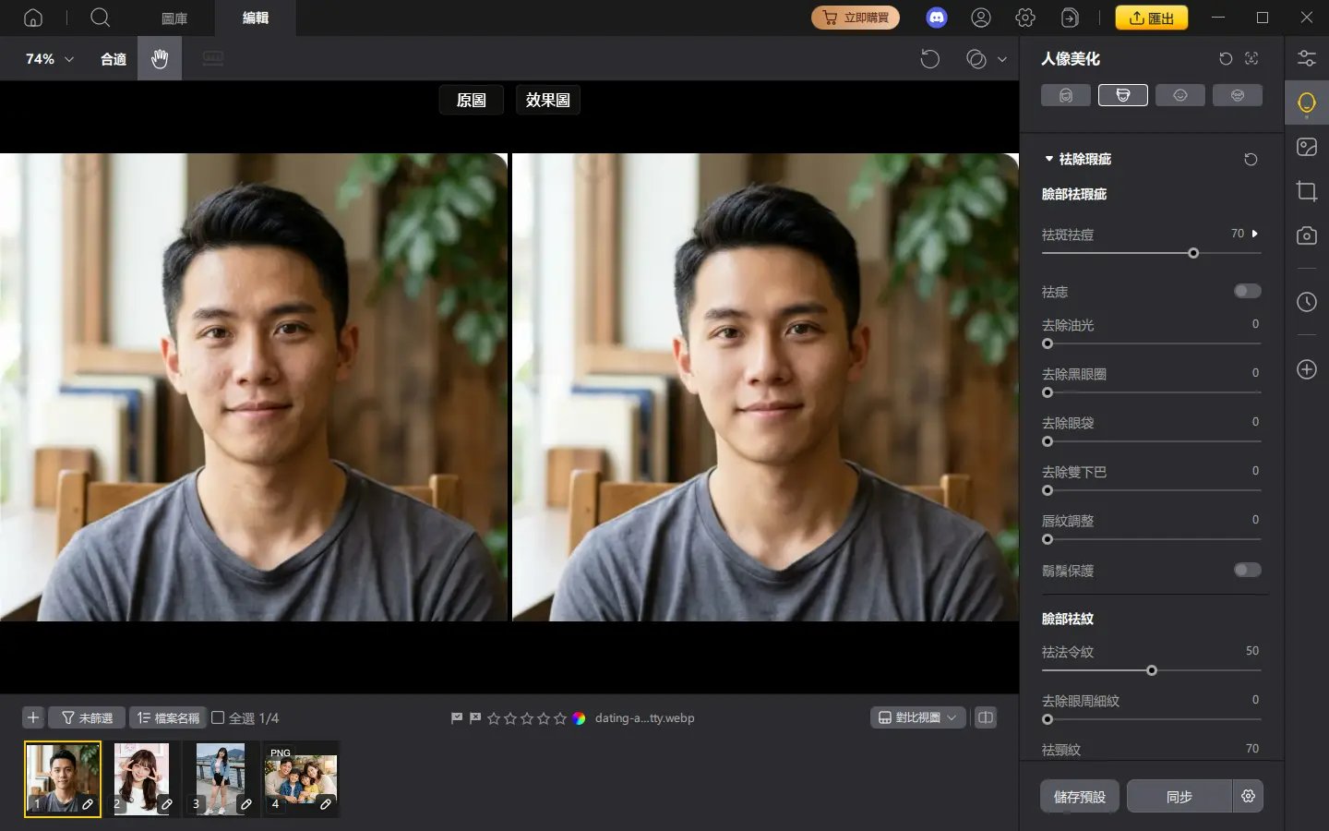Image resolution: width=1329 pixels, height=831 pixels.
Task: View edit history via the clock icon
Action: 1307,302
